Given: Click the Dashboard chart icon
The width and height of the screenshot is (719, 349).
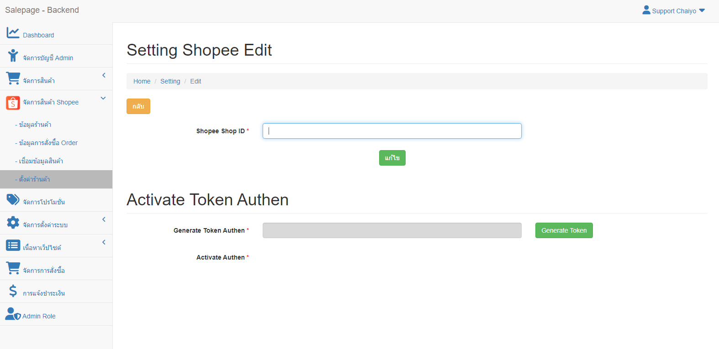Looking at the screenshot, I should [x=13, y=33].
